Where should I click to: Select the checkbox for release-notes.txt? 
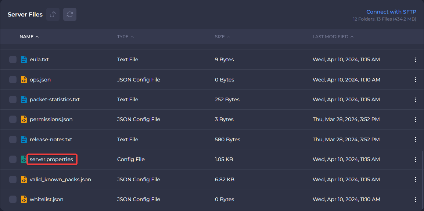pos(13,139)
